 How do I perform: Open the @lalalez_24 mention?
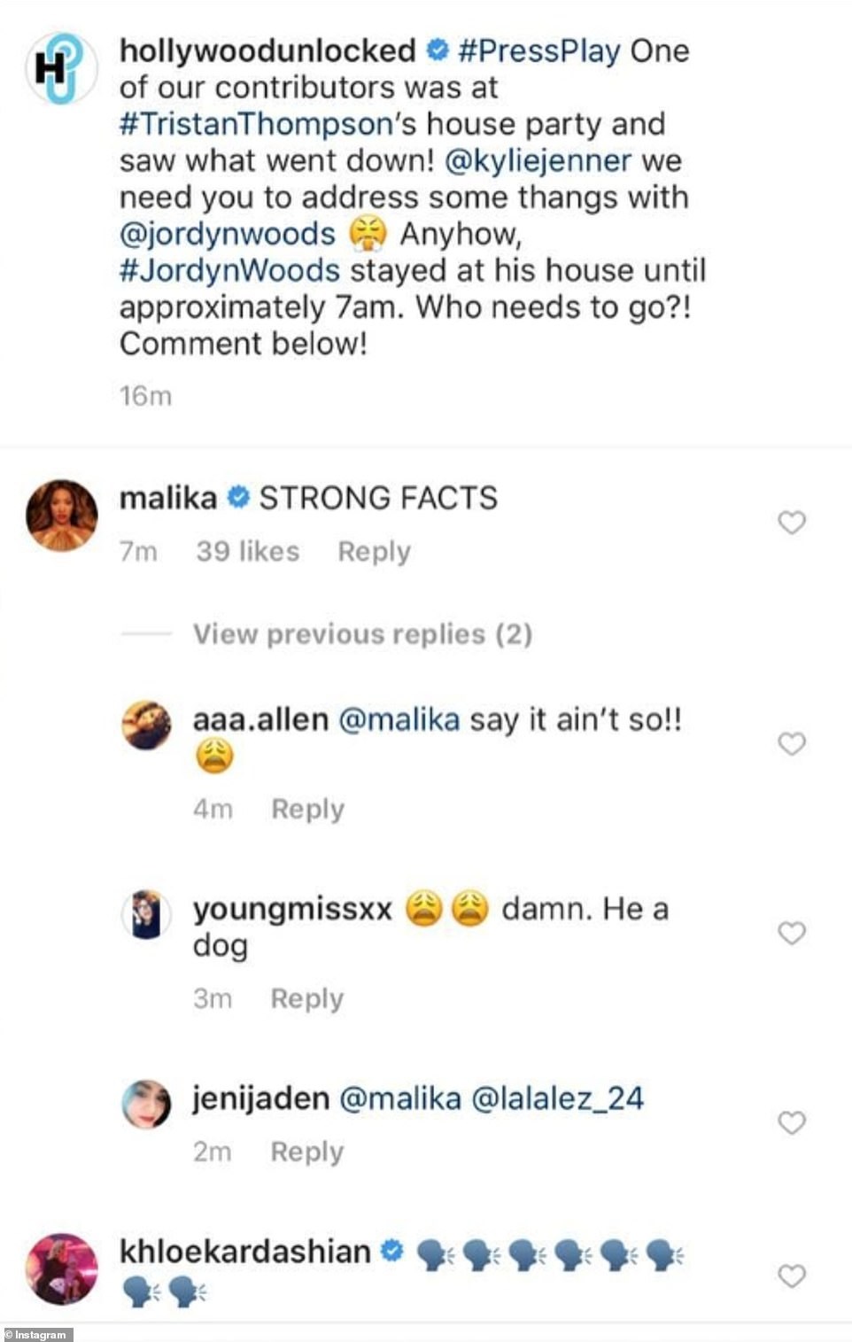coord(557,1098)
